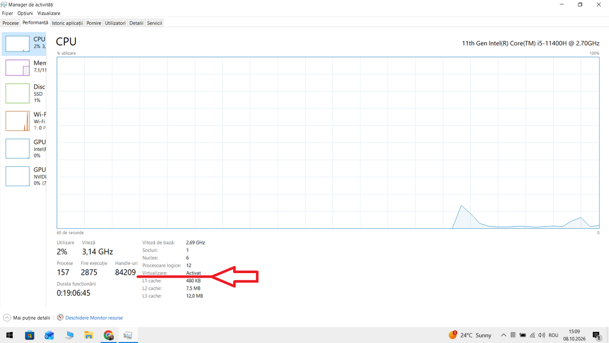Open the computer monitor app on the taskbar
Image resolution: width=609 pixels, height=343 pixels.
tap(69, 335)
